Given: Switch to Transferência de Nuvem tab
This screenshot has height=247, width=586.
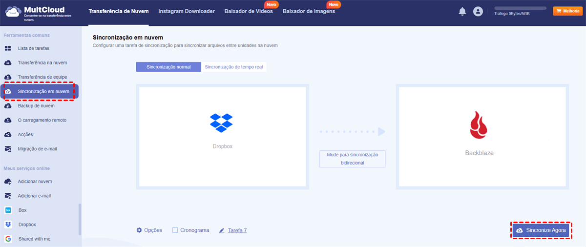Looking at the screenshot, I should tap(119, 11).
